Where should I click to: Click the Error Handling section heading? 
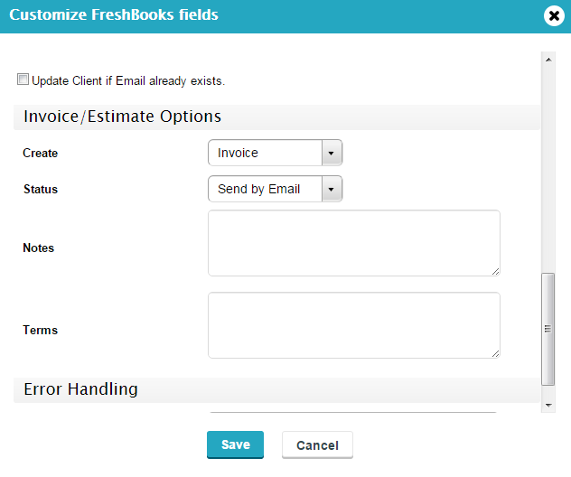pyautogui.click(x=80, y=388)
